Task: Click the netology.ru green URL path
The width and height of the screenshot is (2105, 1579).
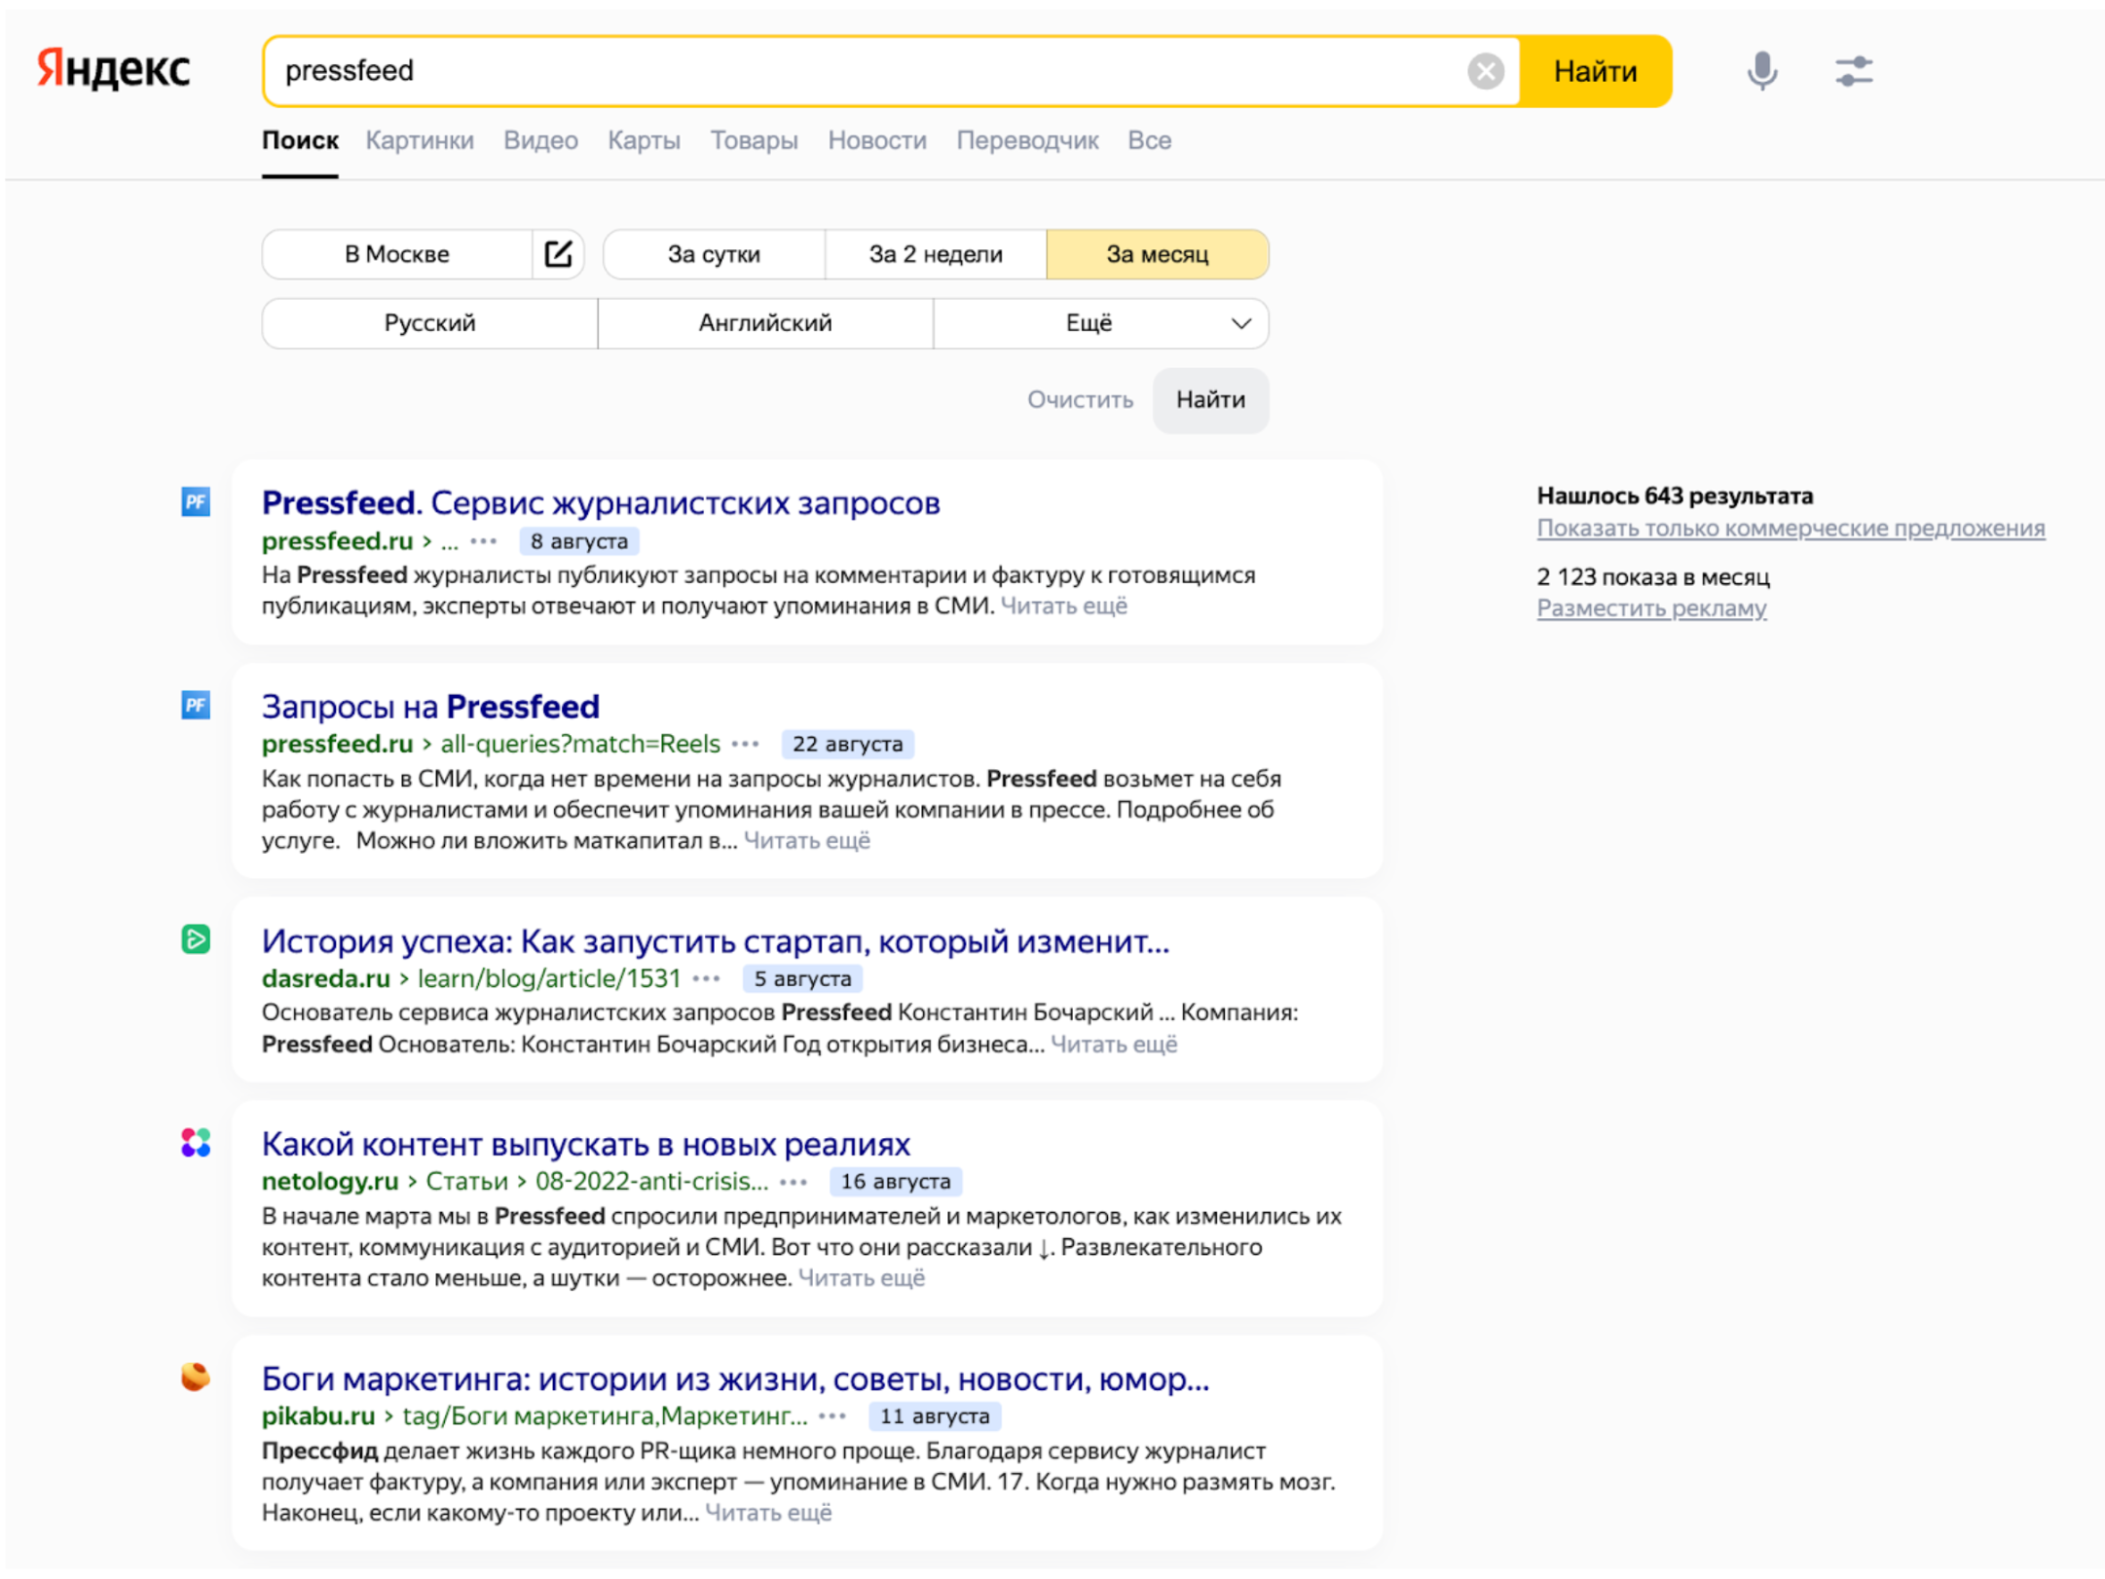Action: pyautogui.click(x=515, y=1182)
